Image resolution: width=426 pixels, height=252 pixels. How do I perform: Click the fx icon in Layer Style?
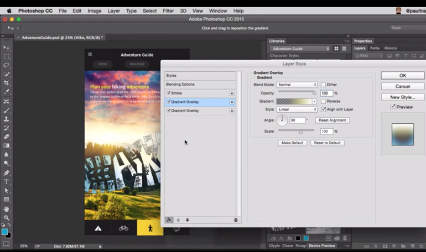[169, 220]
